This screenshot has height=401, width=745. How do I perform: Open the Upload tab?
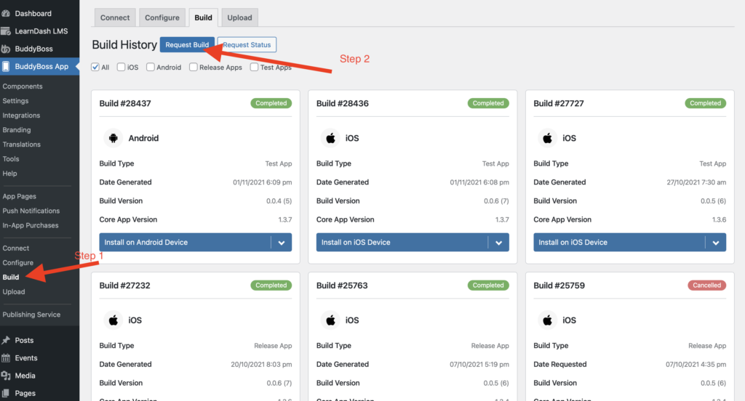pyautogui.click(x=239, y=17)
